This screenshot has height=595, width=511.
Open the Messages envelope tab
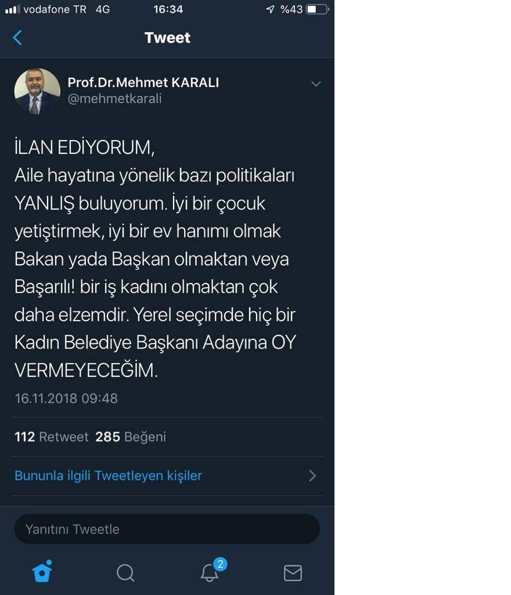293,573
